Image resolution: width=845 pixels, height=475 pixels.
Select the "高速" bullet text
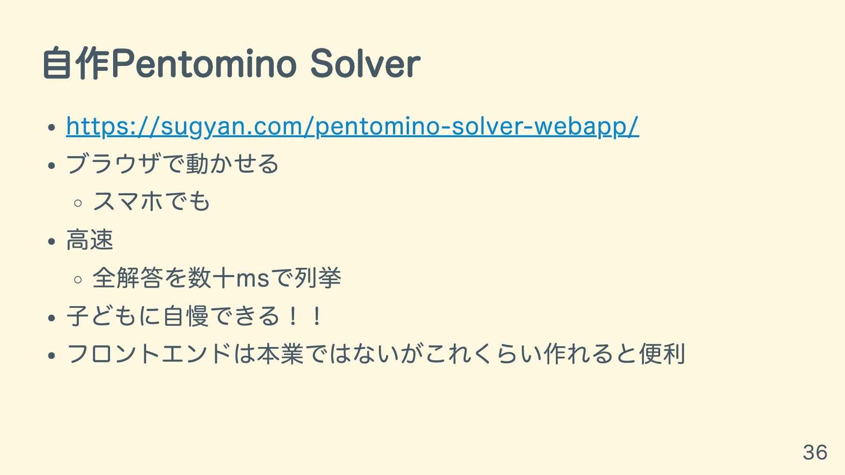coord(90,240)
